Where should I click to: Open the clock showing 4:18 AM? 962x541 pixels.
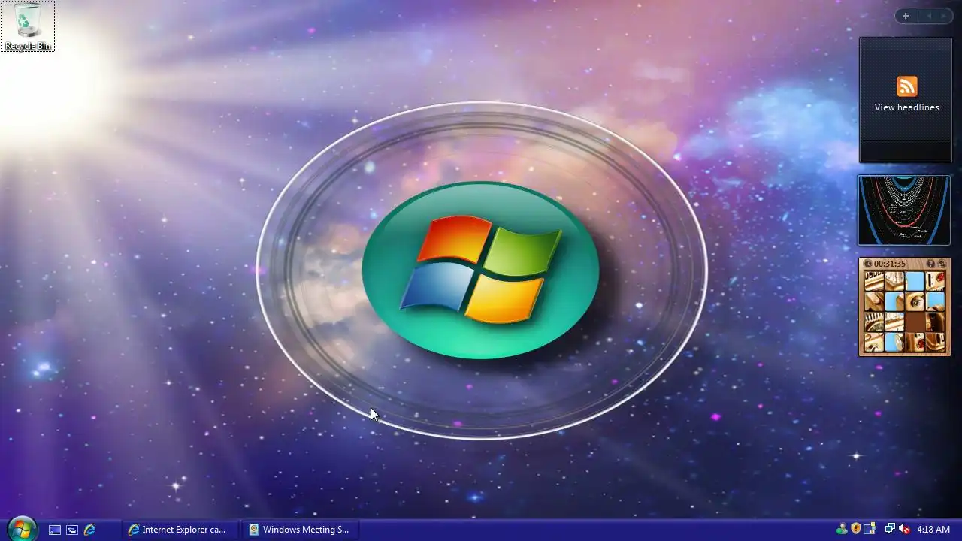pos(933,530)
